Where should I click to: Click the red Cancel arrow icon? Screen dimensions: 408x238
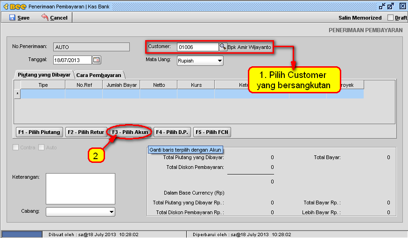tap(45, 18)
